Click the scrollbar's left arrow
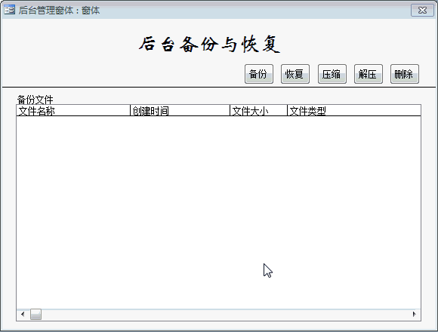The image size is (438, 332). click(23, 315)
